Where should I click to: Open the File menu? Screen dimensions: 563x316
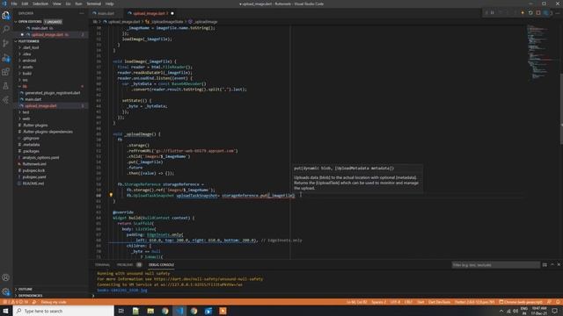14,4
